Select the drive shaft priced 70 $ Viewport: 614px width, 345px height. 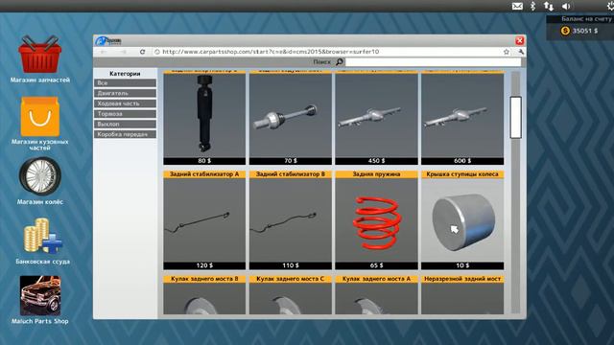coord(291,117)
